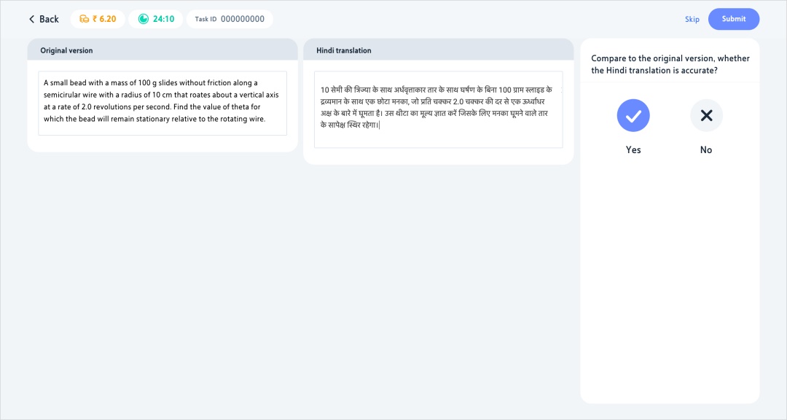Click the No label text
This screenshot has height=420, width=787.
click(x=705, y=149)
